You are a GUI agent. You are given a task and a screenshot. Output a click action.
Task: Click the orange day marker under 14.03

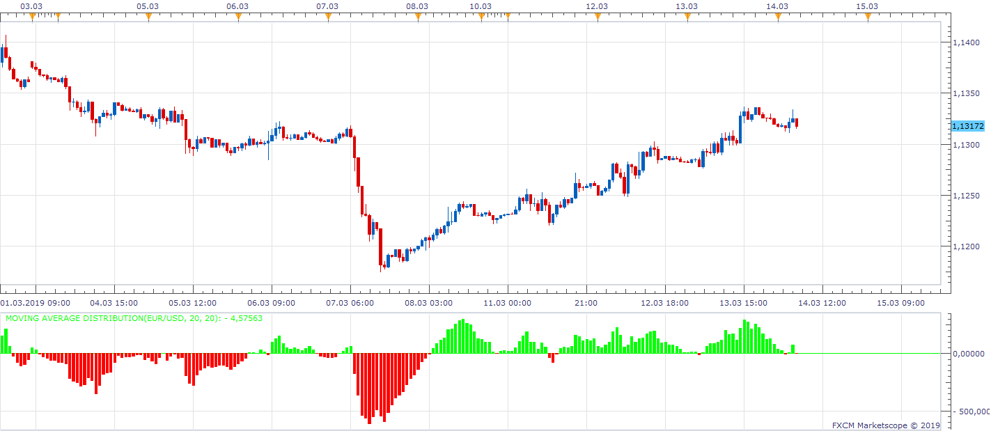(778, 17)
